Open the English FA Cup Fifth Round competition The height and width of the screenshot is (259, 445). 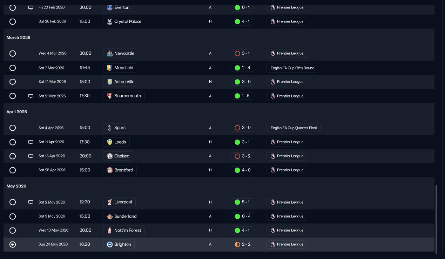[292, 68]
